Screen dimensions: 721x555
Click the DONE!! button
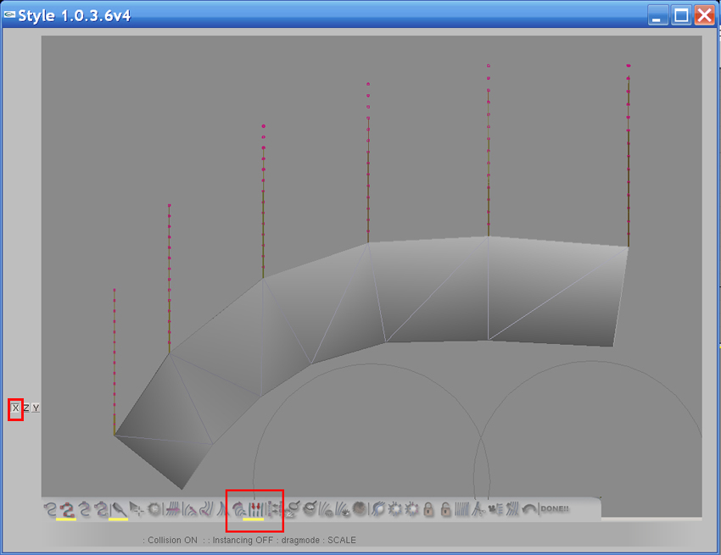[x=555, y=508]
